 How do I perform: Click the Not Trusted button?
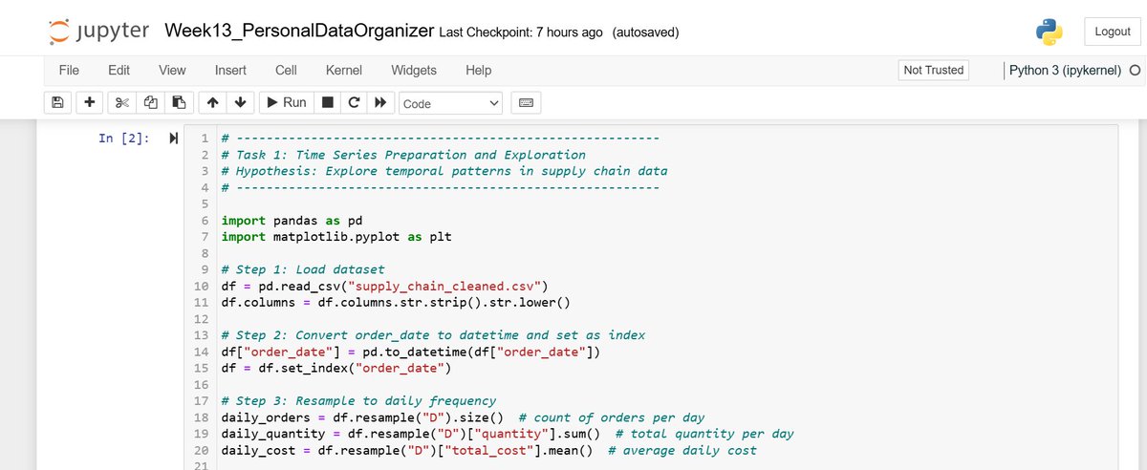click(934, 70)
